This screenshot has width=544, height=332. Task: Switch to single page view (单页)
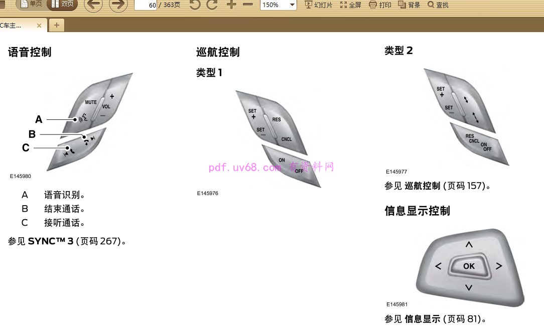pyautogui.click(x=31, y=5)
